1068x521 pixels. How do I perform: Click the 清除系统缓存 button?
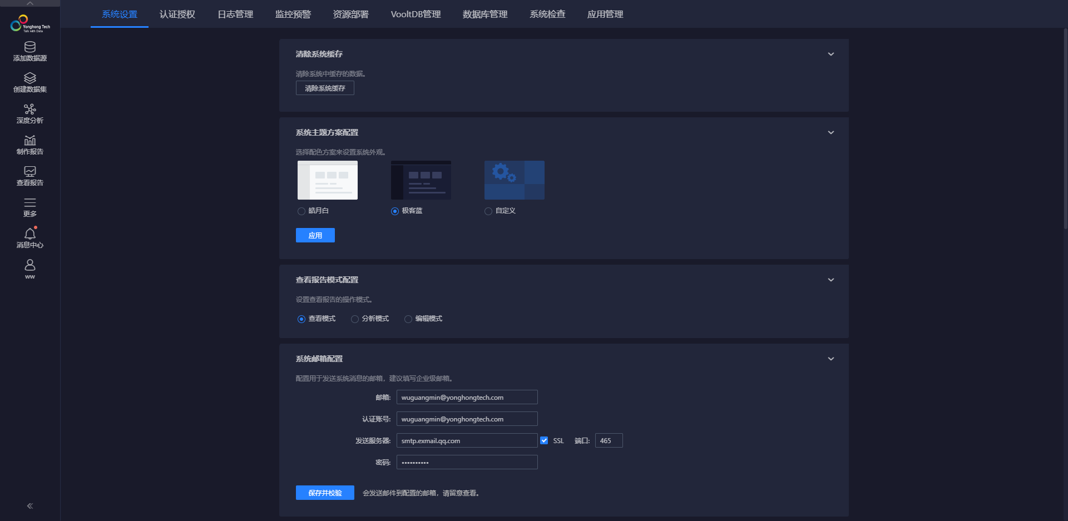click(324, 88)
